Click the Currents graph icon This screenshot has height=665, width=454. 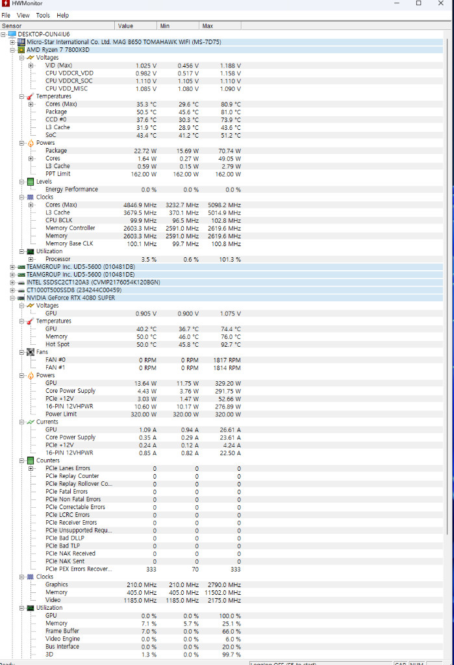click(31, 422)
